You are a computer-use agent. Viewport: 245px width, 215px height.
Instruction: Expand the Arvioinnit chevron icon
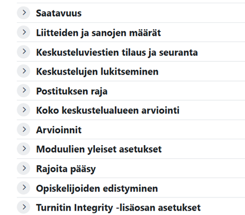(x=23, y=130)
